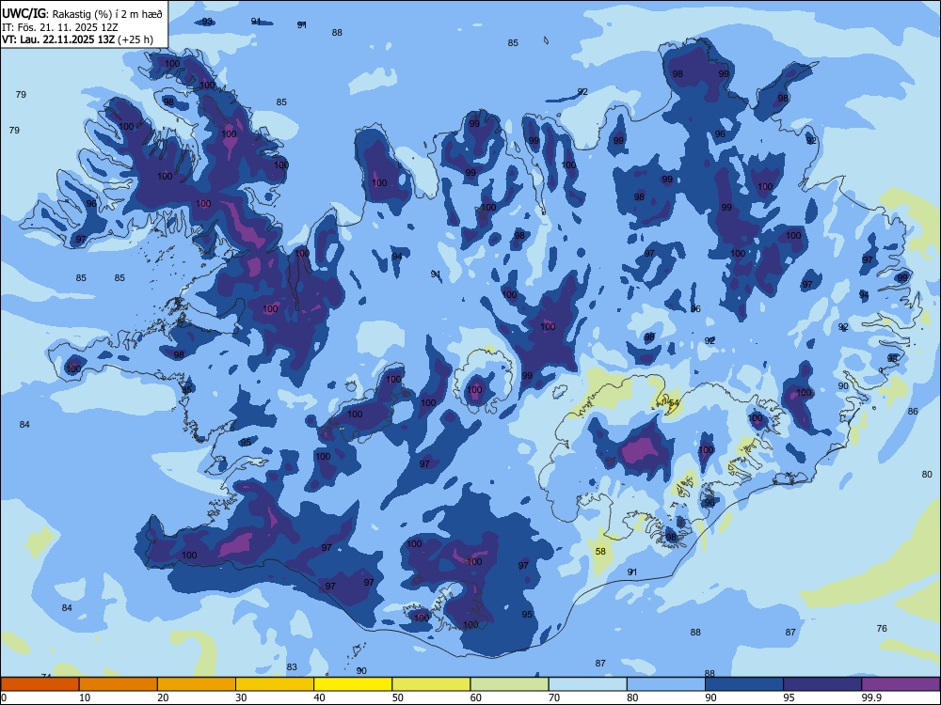Click the '54' humidity value on the map

click(674, 403)
